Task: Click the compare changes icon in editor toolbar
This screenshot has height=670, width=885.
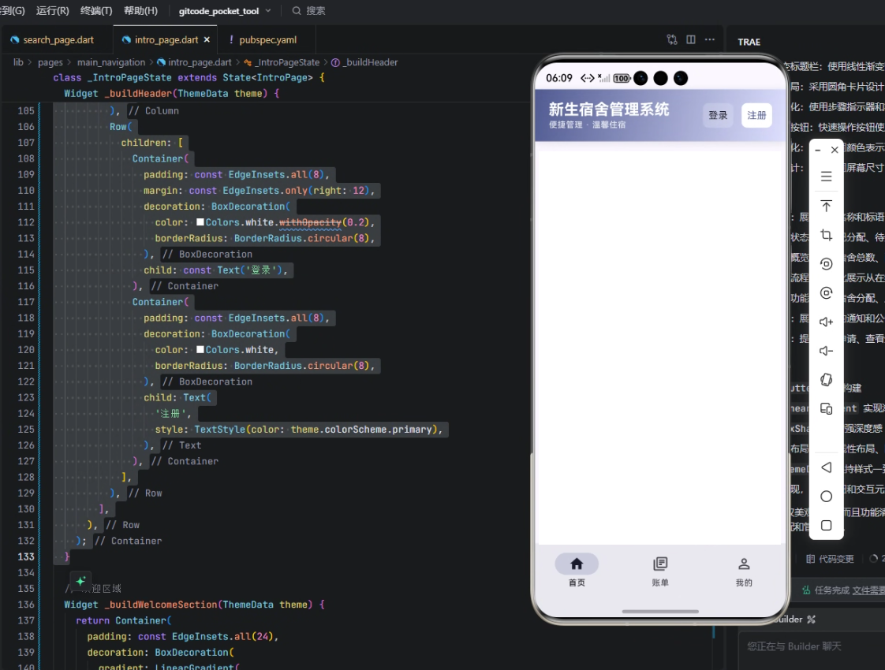Action: 672,39
